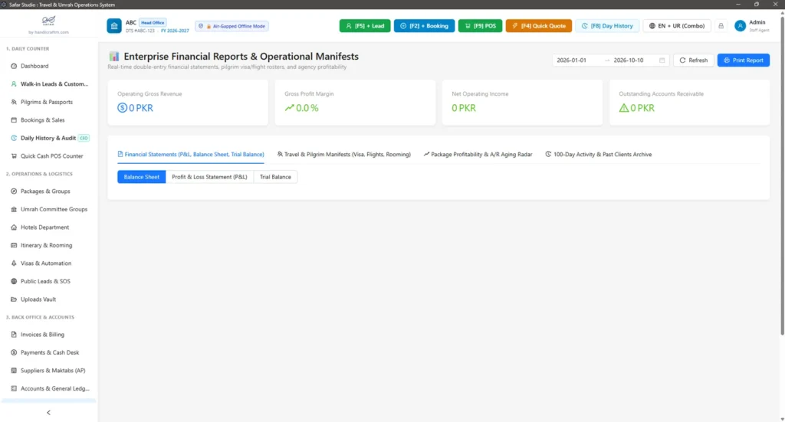
Task: Click the agency building icon beside ABC
Action: point(114,26)
